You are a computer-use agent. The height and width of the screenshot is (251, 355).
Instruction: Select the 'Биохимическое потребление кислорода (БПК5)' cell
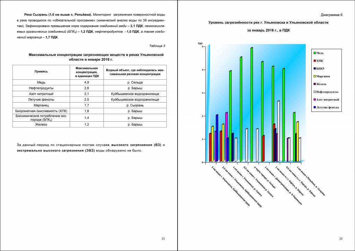(x=41, y=118)
